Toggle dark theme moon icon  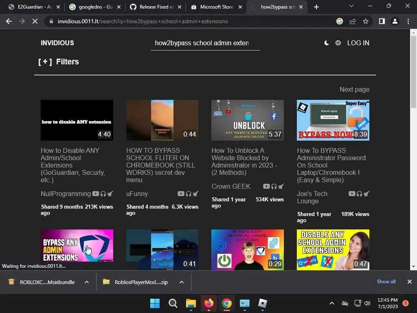(x=327, y=43)
